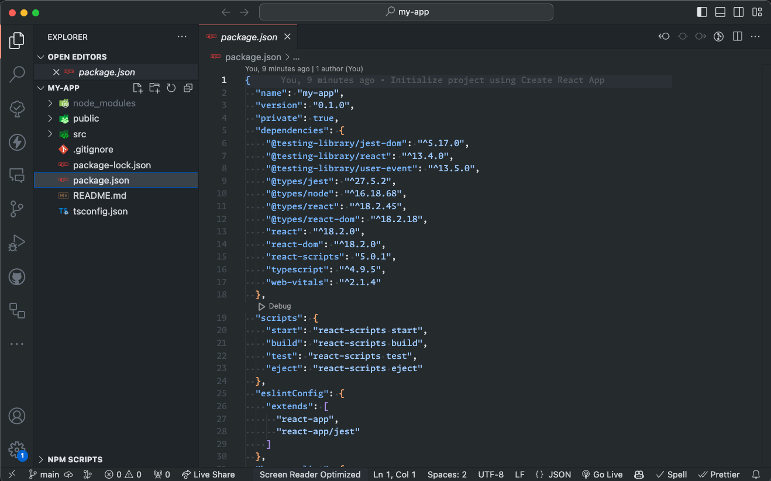Viewport: 771px width, 481px height.
Task: Click the circled git graph icon in editor toolbar
Action: click(x=719, y=36)
